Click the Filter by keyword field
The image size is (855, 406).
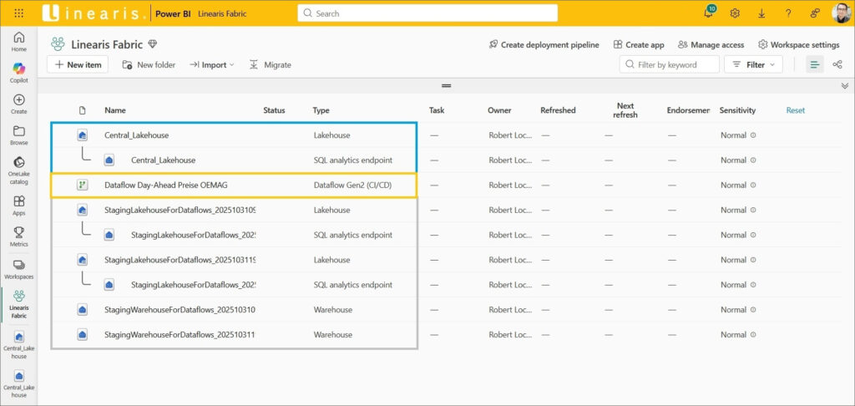click(675, 64)
